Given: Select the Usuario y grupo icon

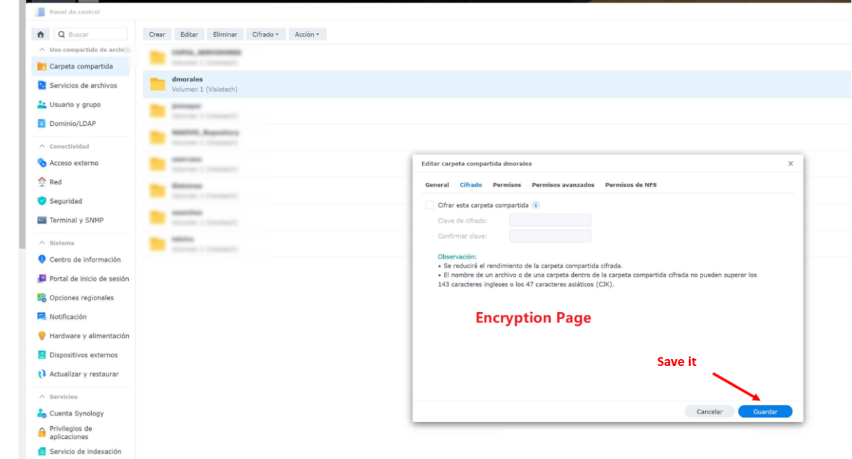Looking at the screenshot, I should tap(42, 105).
